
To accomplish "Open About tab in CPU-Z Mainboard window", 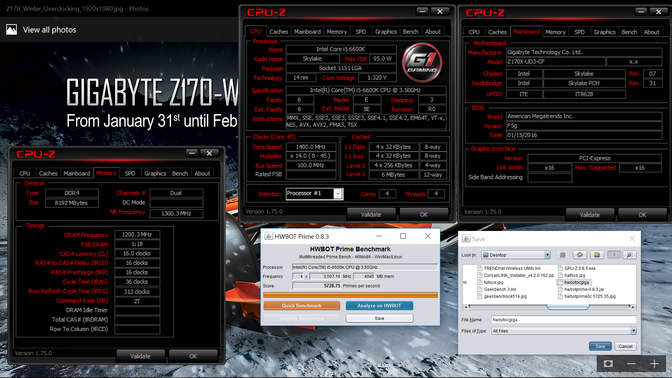I will pyautogui.click(x=652, y=32).
